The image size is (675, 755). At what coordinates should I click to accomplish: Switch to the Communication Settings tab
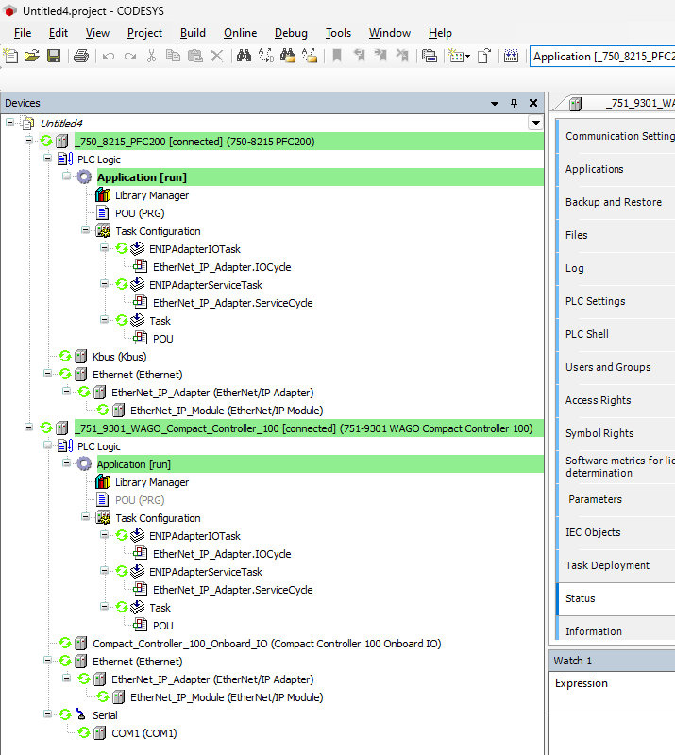tap(616, 136)
